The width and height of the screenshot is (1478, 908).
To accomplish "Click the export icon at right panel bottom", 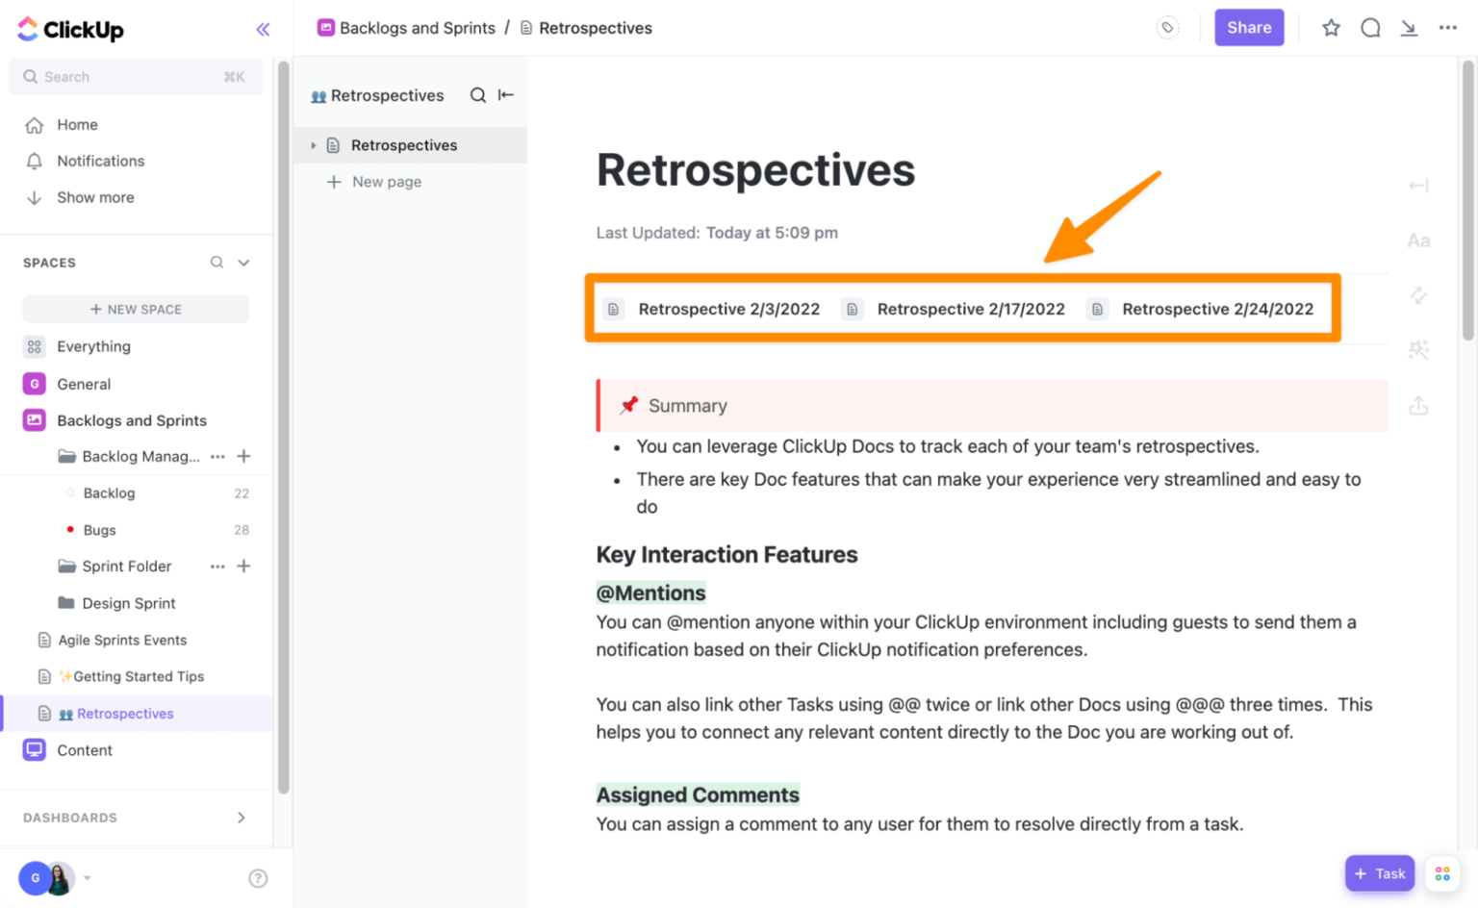I will coord(1418,405).
